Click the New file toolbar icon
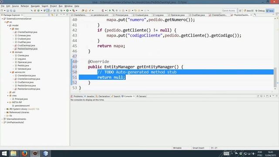 point(2,10)
